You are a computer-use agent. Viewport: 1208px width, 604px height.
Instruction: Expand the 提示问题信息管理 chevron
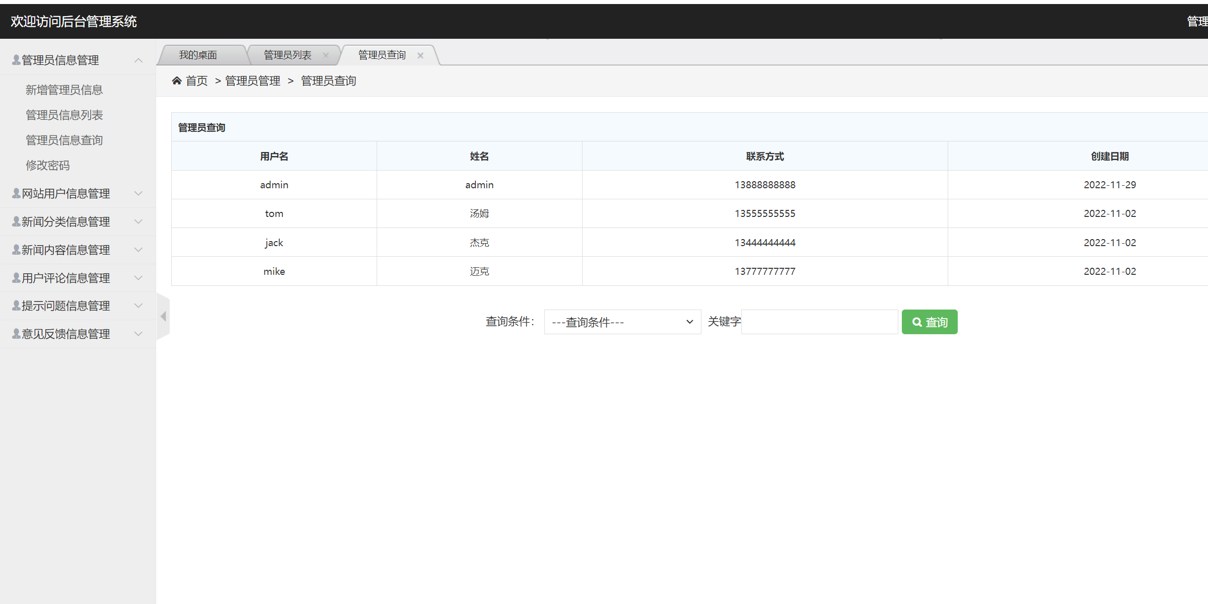click(138, 306)
